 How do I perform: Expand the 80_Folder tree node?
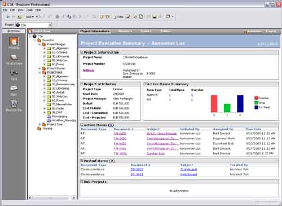click(x=45, y=108)
